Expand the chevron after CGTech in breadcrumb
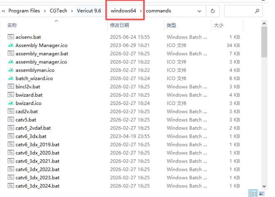Image resolution: width=275 pixels, height=197 pixels. (72, 11)
